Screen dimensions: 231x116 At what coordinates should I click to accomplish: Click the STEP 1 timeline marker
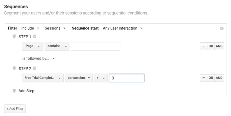(14, 36)
